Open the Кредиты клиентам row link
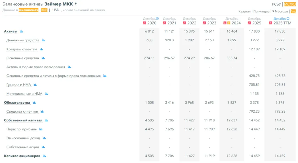 [x=22, y=49]
